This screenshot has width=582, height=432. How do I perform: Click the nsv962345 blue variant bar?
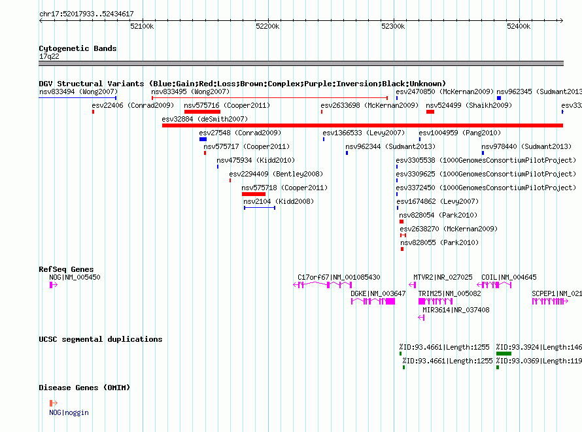499,98
